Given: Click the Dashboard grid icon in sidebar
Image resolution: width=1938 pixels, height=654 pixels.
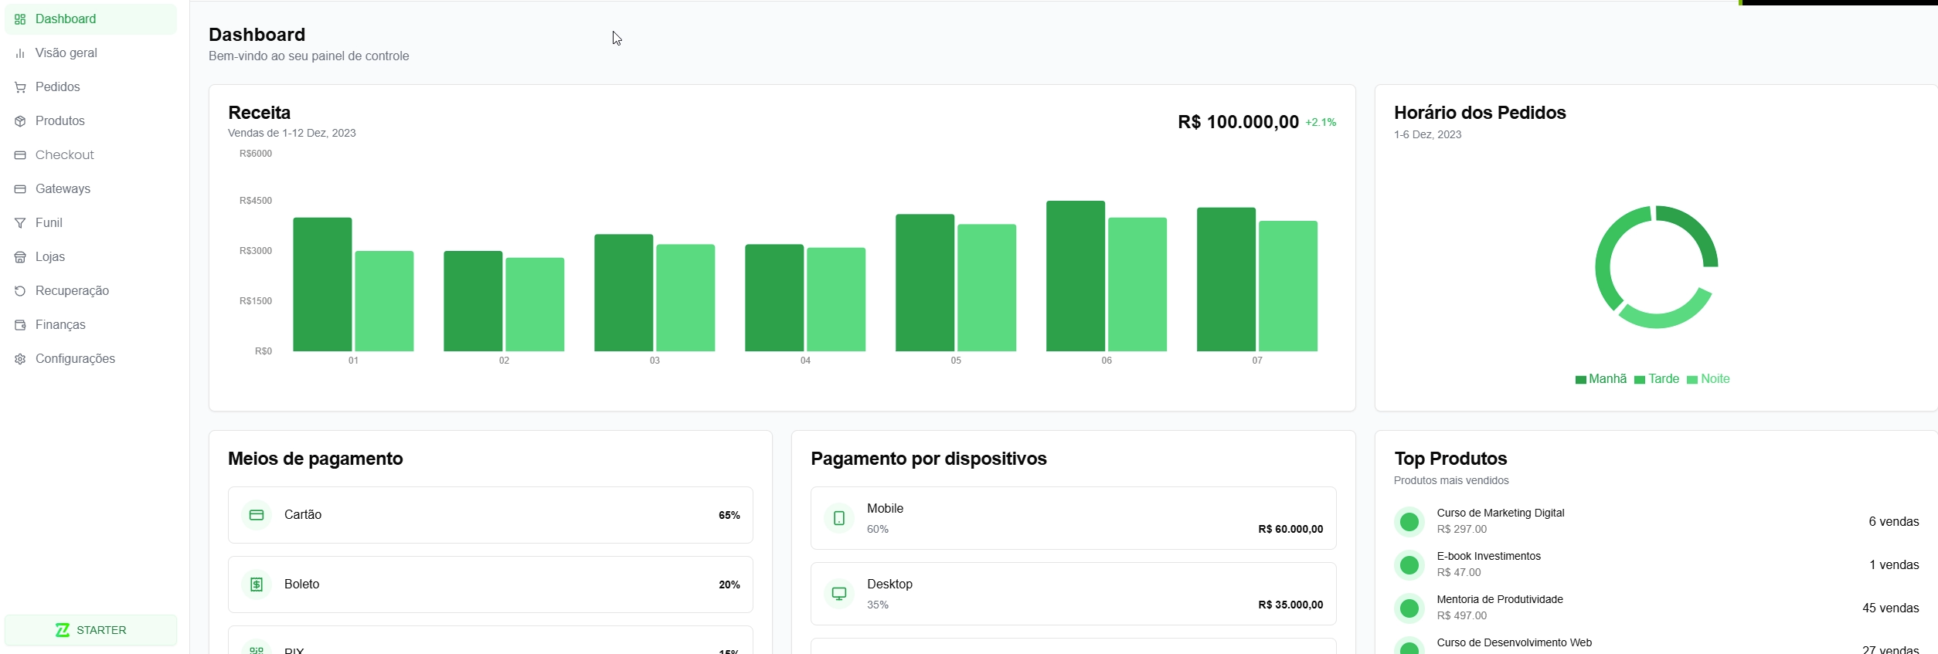Looking at the screenshot, I should (20, 19).
